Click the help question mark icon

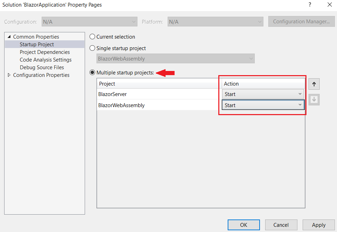(310, 5)
